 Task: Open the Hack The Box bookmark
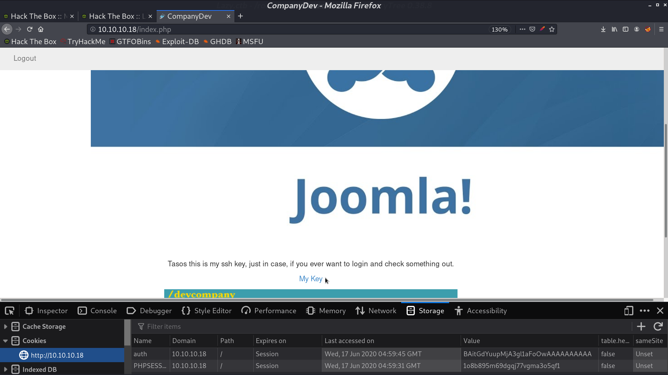tap(30, 42)
